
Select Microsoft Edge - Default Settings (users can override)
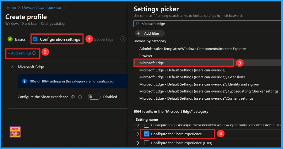(x=182, y=70)
